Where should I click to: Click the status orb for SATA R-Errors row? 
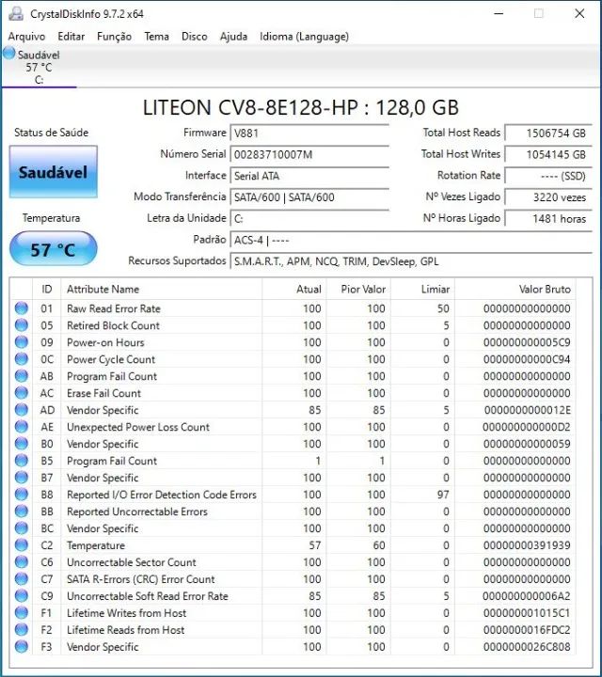point(21,578)
